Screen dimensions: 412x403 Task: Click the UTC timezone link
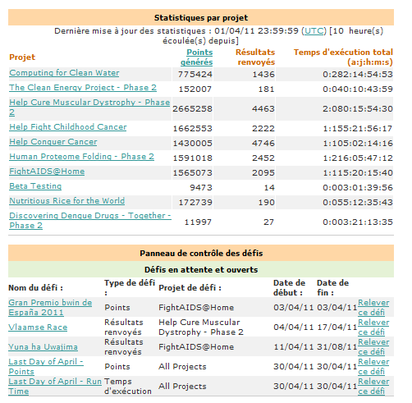click(x=314, y=31)
